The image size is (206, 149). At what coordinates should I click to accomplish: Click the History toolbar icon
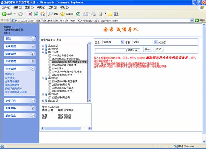[78, 14]
